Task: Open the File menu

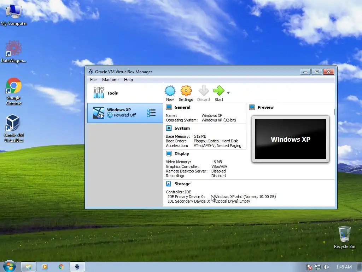Action: point(93,80)
